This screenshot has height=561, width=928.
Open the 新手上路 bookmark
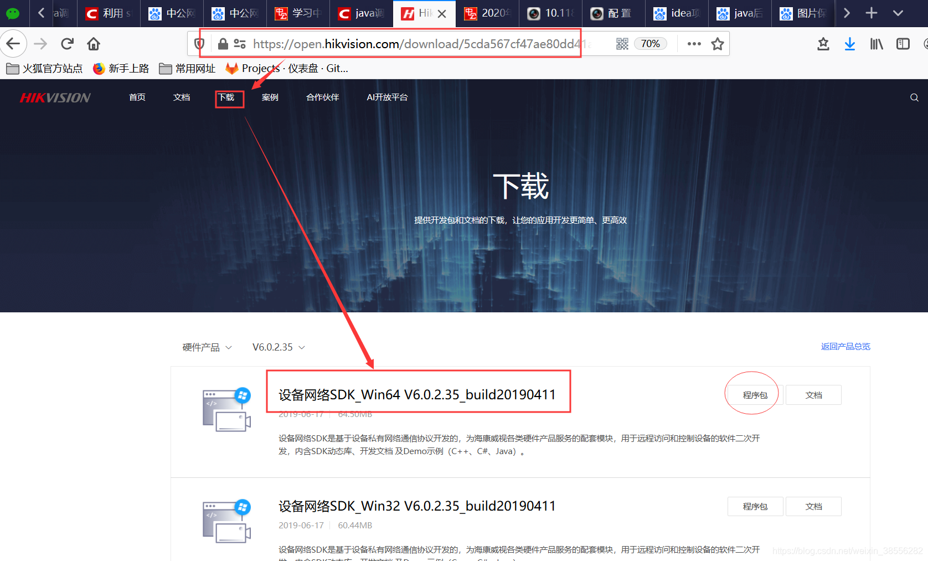(121, 68)
